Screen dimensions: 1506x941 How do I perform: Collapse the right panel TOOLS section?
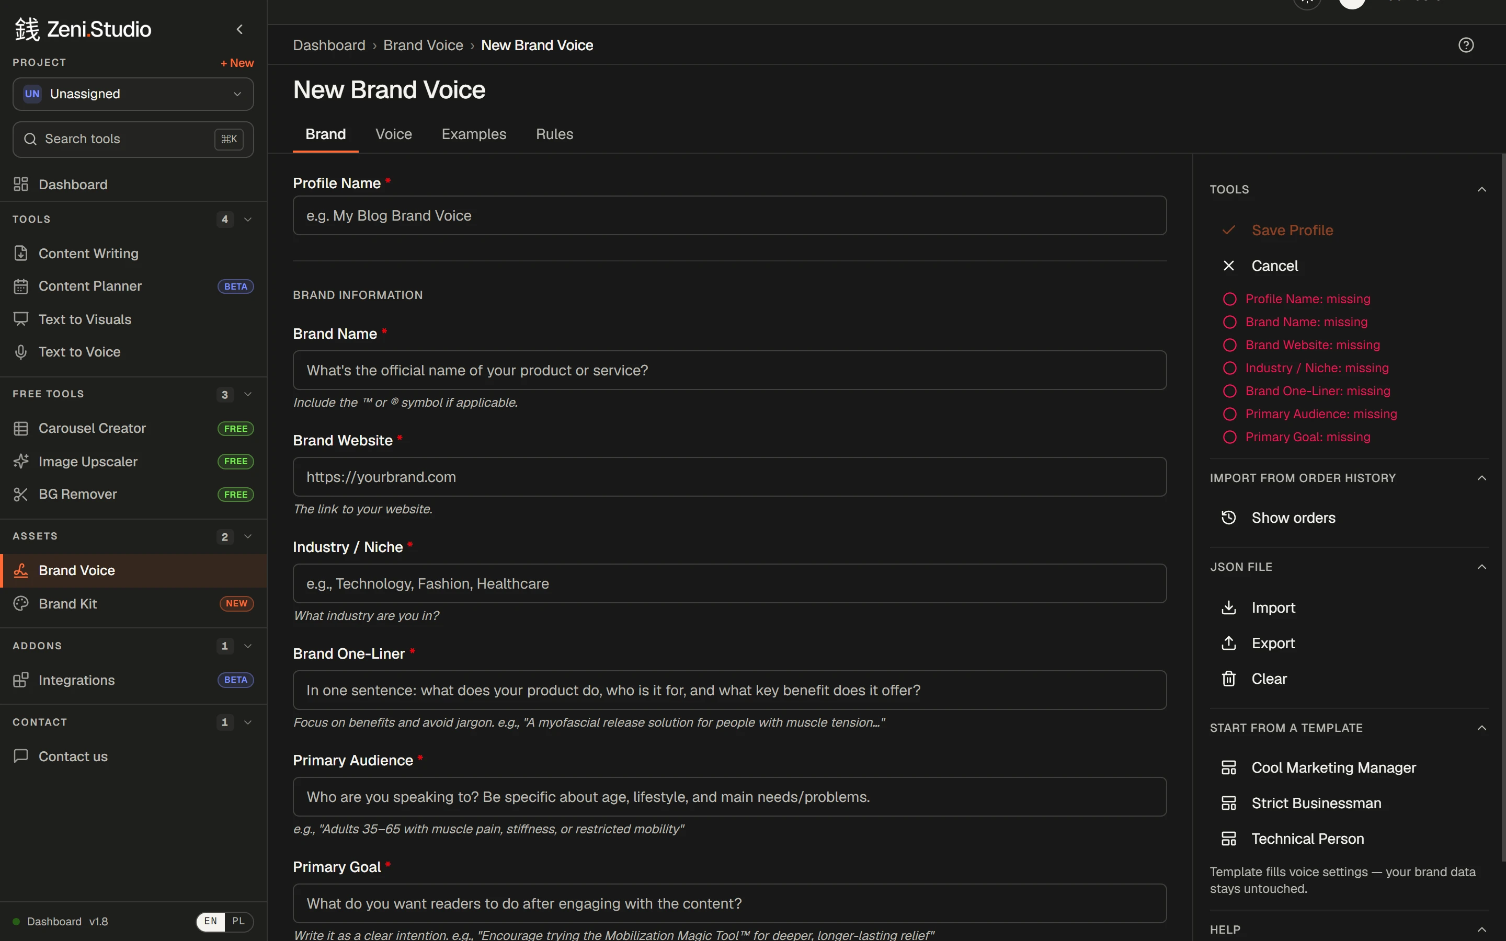tap(1482, 189)
